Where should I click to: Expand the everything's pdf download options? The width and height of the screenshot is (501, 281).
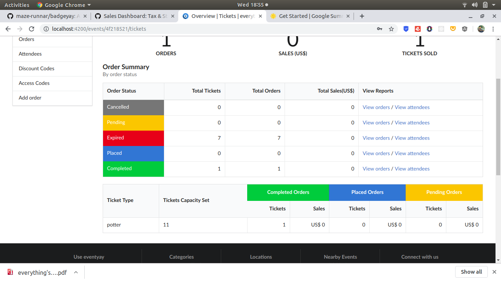[76, 272]
